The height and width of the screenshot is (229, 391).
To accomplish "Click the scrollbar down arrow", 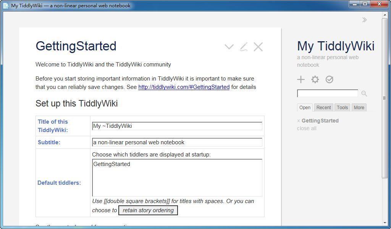I will coord(384,223).
